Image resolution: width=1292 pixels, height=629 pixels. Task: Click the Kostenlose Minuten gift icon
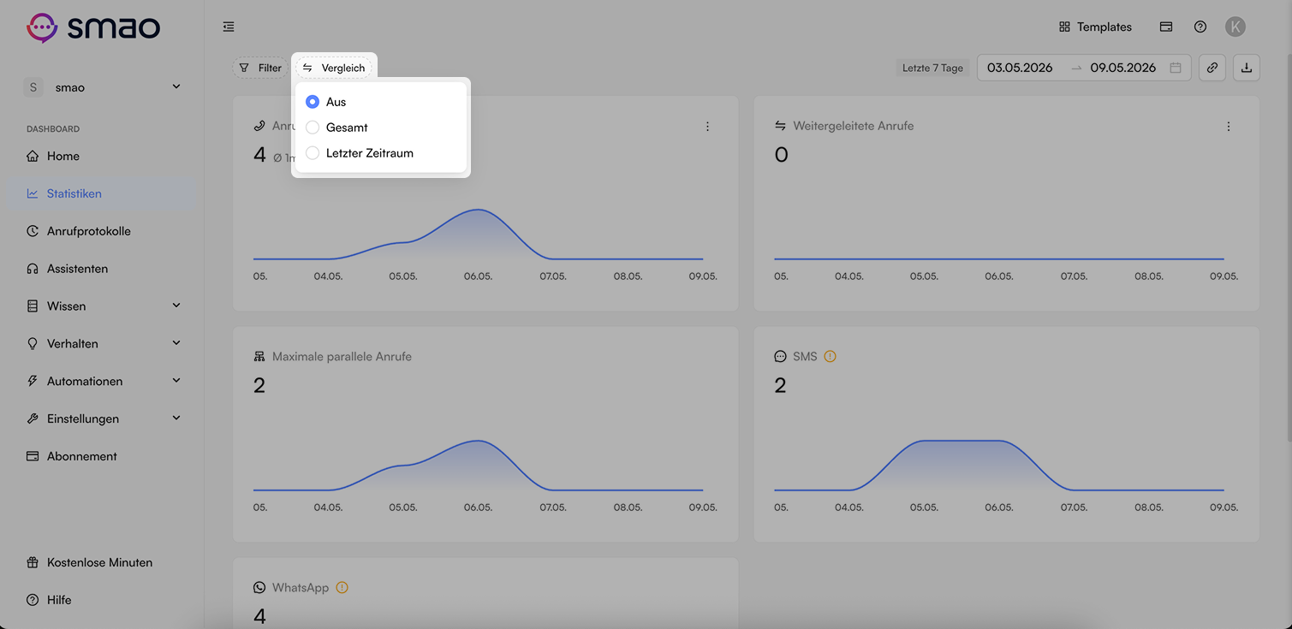[x=33, y=562]
